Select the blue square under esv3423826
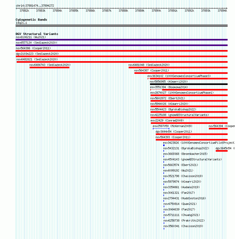The width and height of the screenshot is (235, 239). [x=164, y=145]
